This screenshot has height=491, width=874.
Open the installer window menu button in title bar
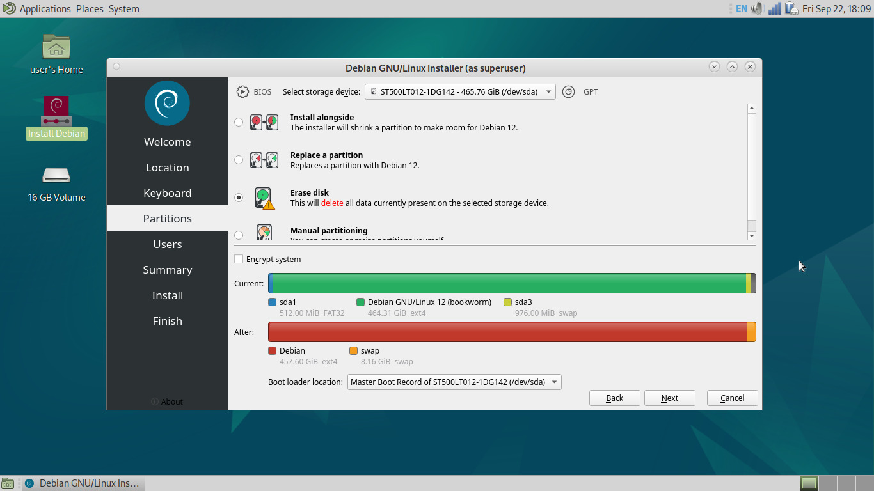coord(116,66)
